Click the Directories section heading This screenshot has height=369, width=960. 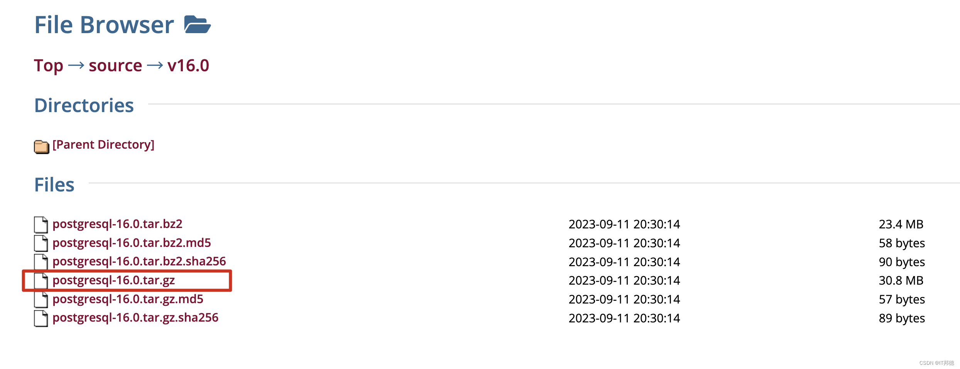tap(84, 105)
